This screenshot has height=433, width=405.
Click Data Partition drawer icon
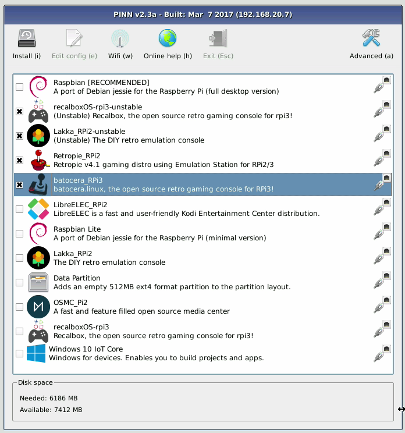[x=38, y=282]
